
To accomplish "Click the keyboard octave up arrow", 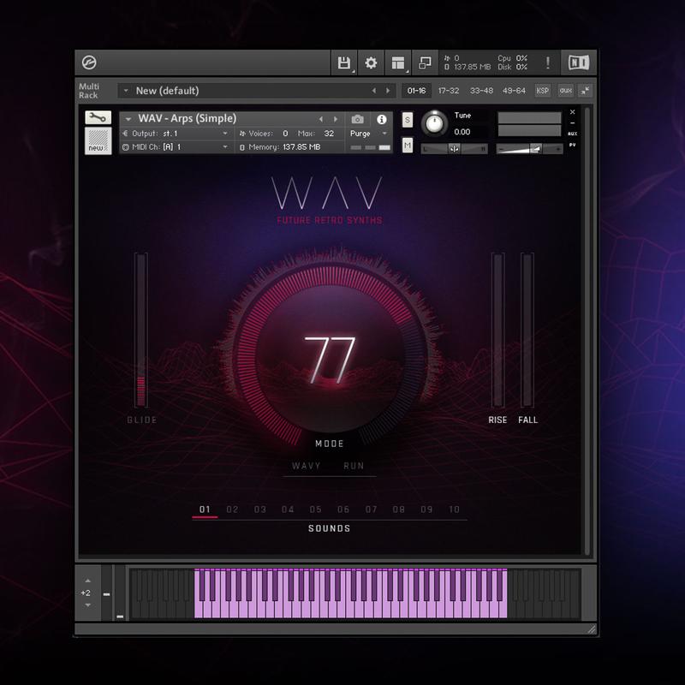I will (x=88, y=581).
